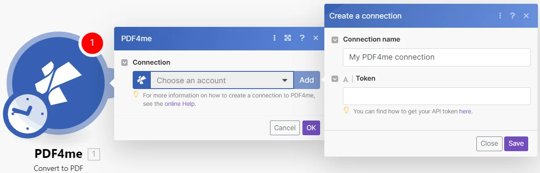
Task: Click the Add connection button
Action: [307, 80]
